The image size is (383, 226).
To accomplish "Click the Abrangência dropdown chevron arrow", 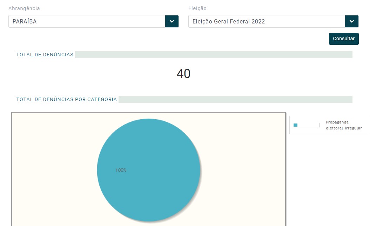I will [172, 21].
